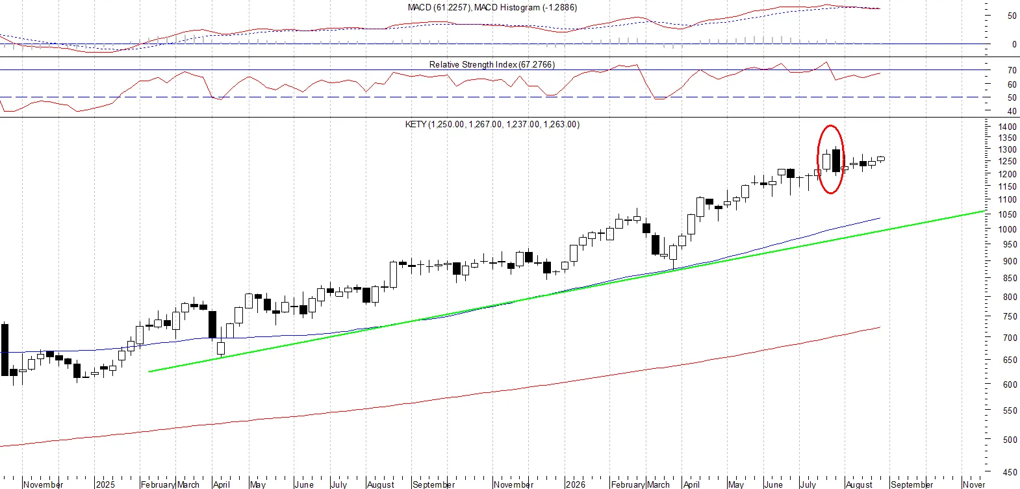Click the 850 price-axis label
The width and height of the screenshot is (1020, 489).
point(1010,279)
